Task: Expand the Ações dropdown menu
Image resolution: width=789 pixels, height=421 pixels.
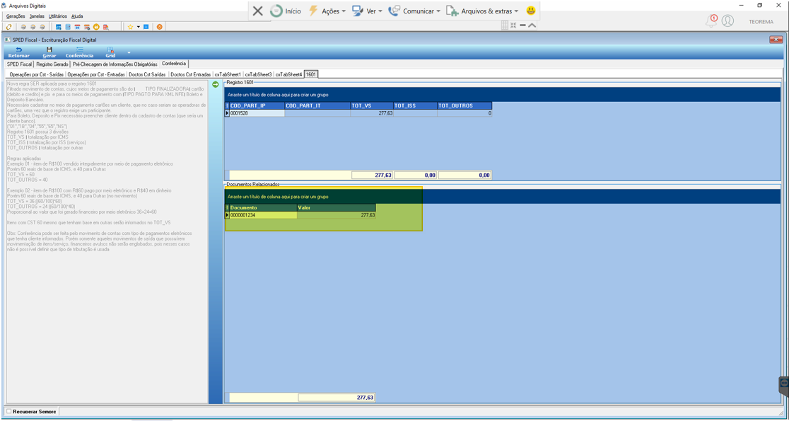Action: (327, 11)
